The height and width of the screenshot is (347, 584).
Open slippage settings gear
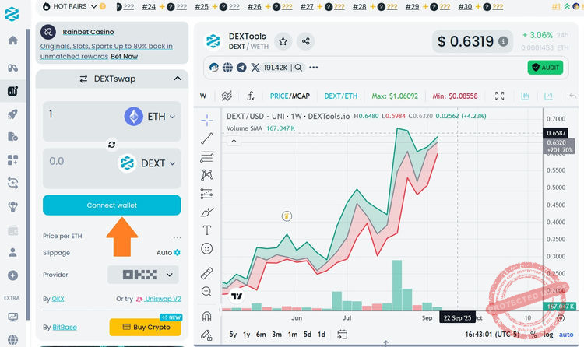click(x=178, y=252)
